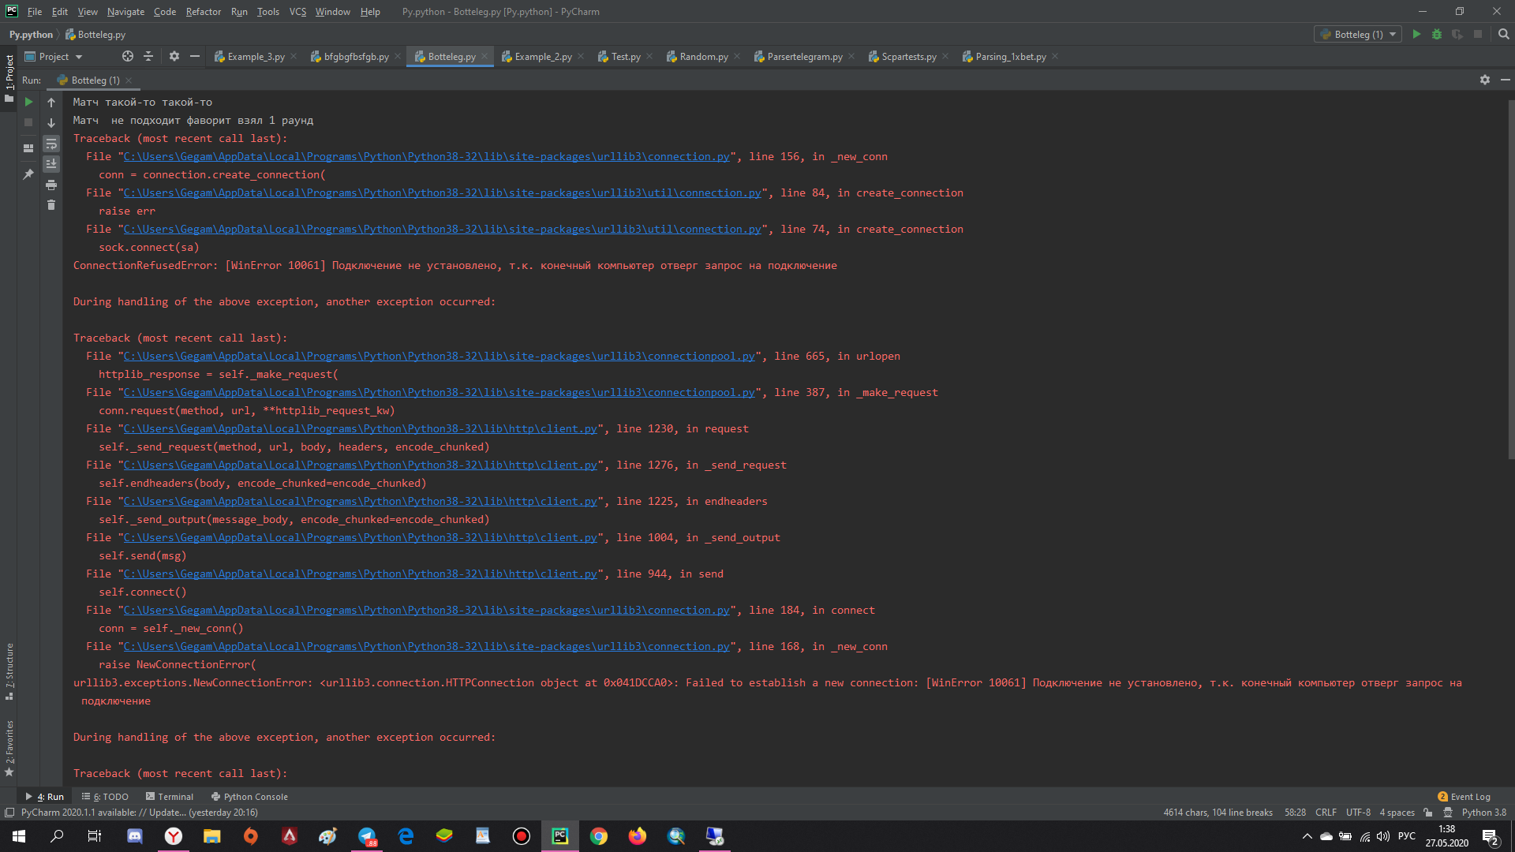Click the Collapse All icon in Project toolbar
The height and width of the screenshot is (852, 1515).
click(x=148, y=57)
